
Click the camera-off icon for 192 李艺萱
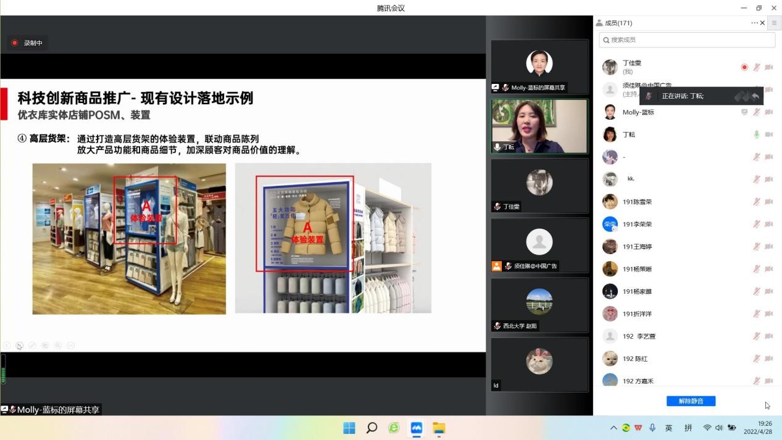pos(769,336)
